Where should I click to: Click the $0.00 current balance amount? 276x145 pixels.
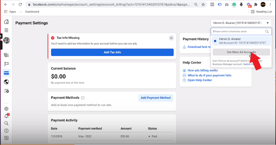tap(58, 76)
